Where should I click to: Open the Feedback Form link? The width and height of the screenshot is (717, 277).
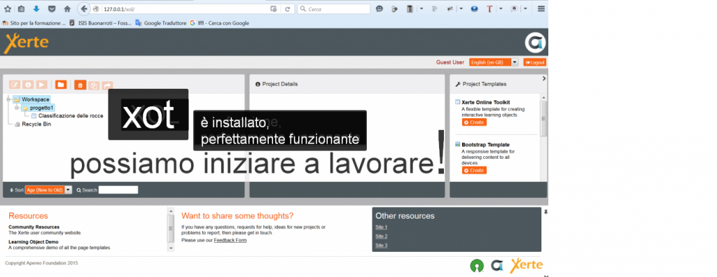230,240
